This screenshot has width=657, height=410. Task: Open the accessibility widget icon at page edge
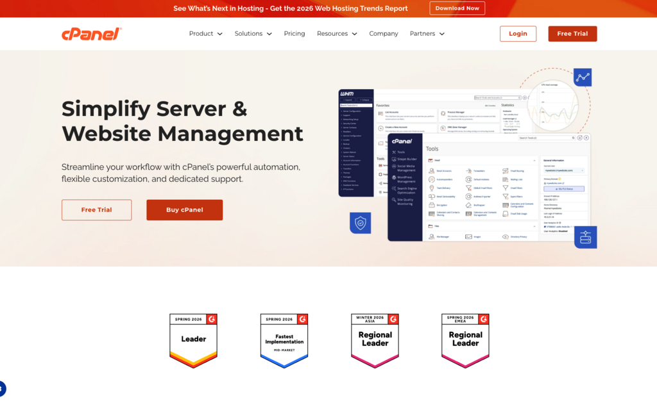tap(2, 388)
